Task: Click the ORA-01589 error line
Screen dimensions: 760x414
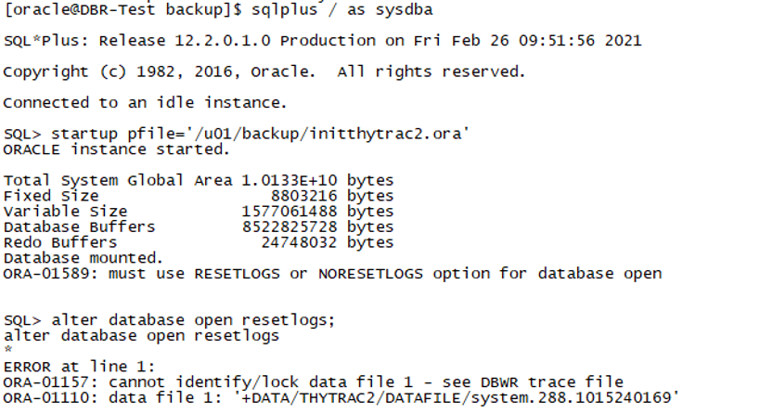Action: click(332, 273)
